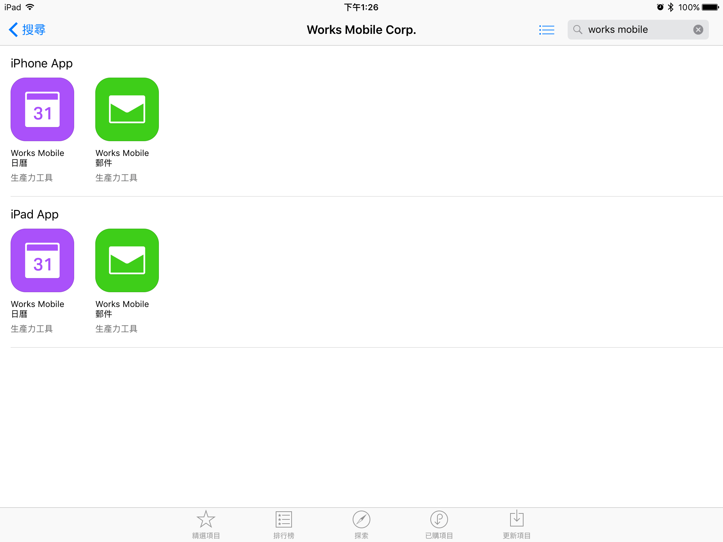Tap the Wi-Fi status icon
This screenshot has width=723, height=542.
tap(30, 7)
